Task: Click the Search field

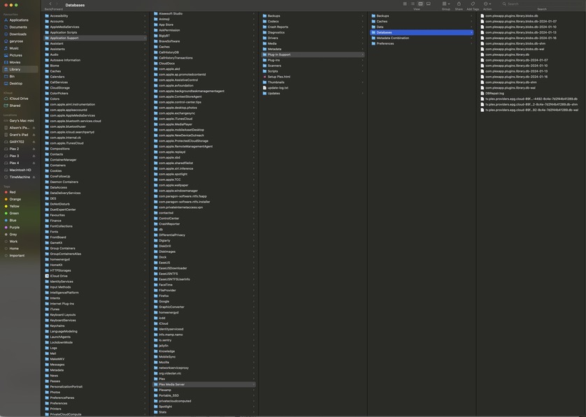Action: (x=542, y=3)
